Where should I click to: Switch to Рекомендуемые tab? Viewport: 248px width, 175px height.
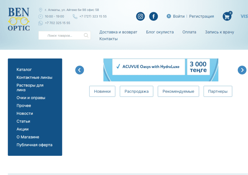pos(179,92)
